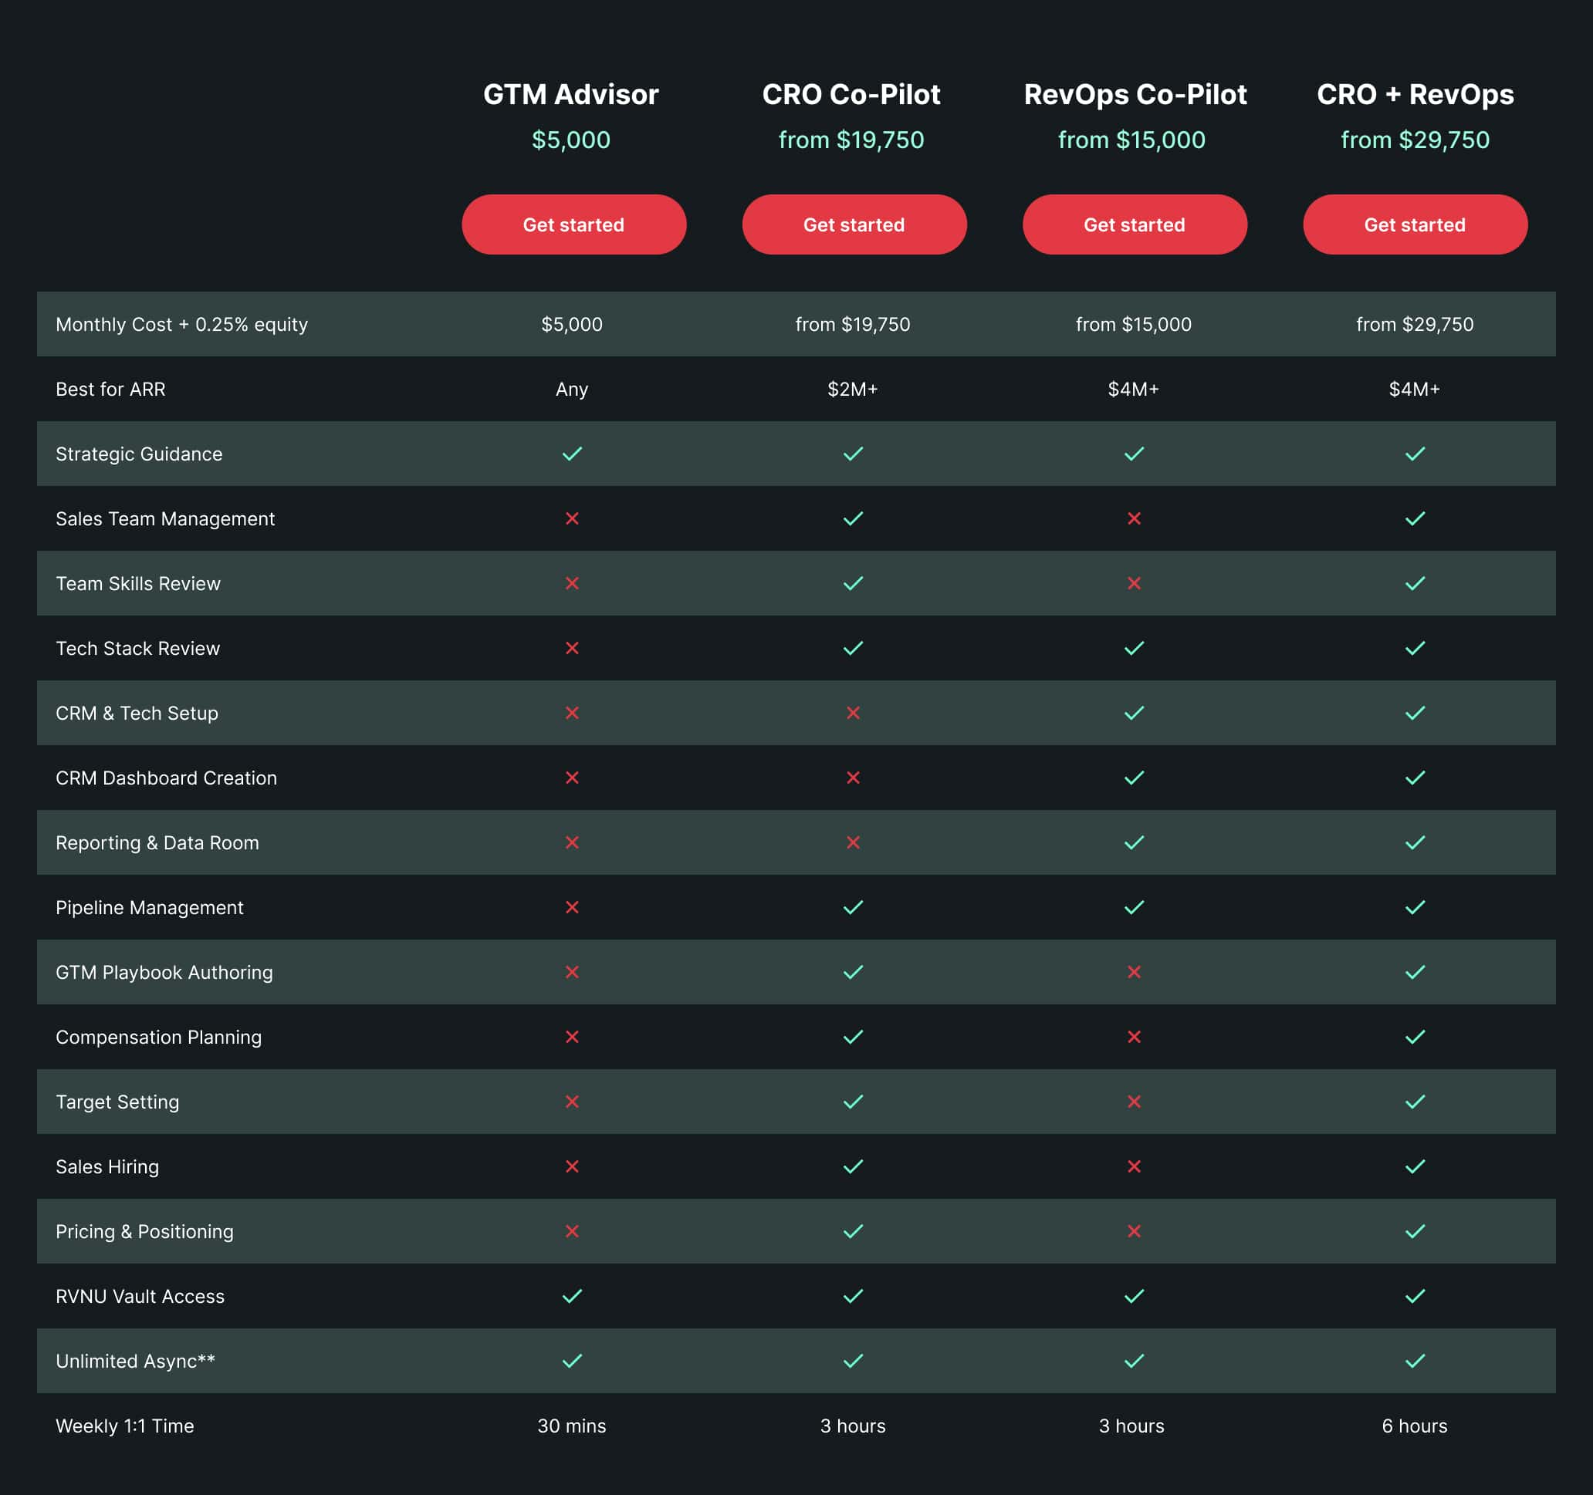Click the CRM & Tech Setup checkmark for RevOps Co-Pilot
This screenshot has height=1495, width=1593.
[x=1134, y=714]
